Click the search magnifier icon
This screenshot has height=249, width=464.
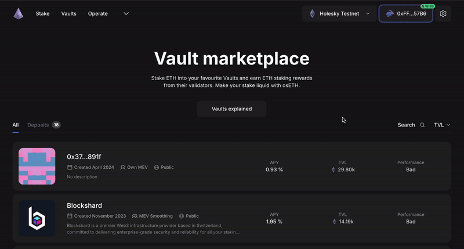click(423, 125)
